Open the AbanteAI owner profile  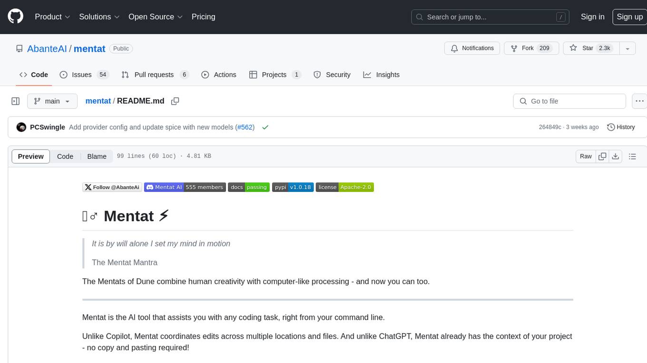[47, 48]
